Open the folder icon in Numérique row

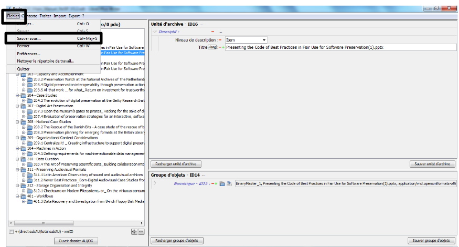tap(222, 183)
